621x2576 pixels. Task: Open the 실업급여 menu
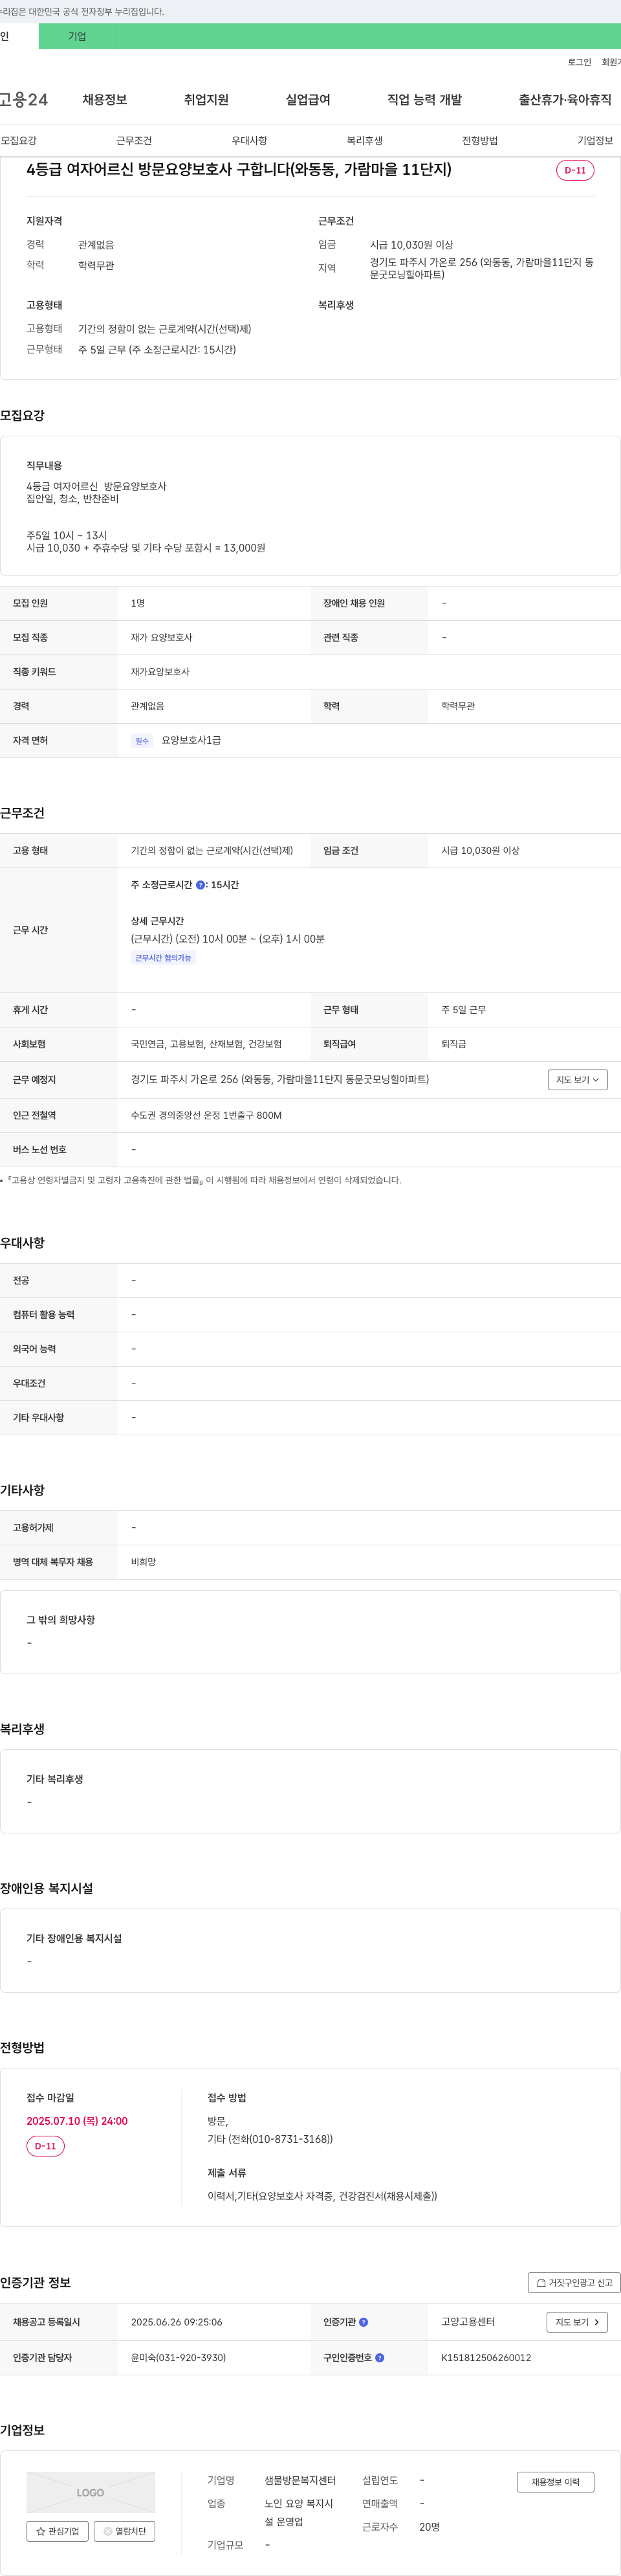[x=307, y=100]
